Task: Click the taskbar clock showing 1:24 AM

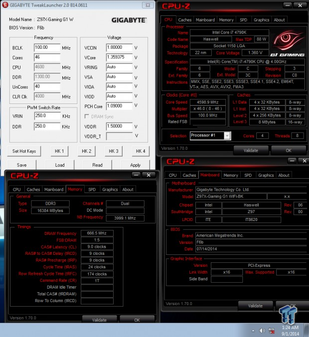Action: pyautogui.click(x=290, y=331)
